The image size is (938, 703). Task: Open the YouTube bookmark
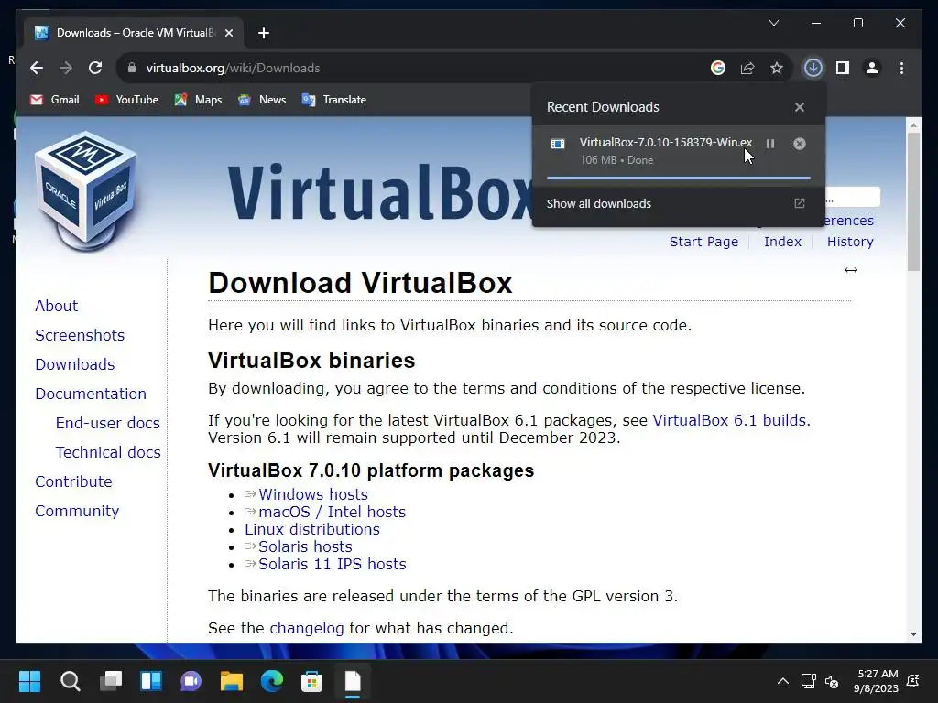click(x=126, y=100)
